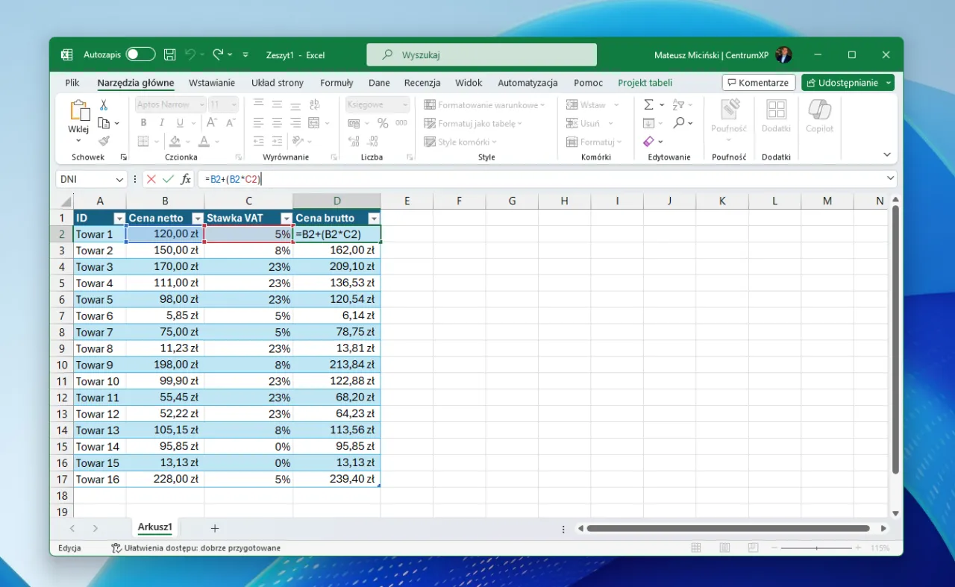Click the Komentarze button

758,83
